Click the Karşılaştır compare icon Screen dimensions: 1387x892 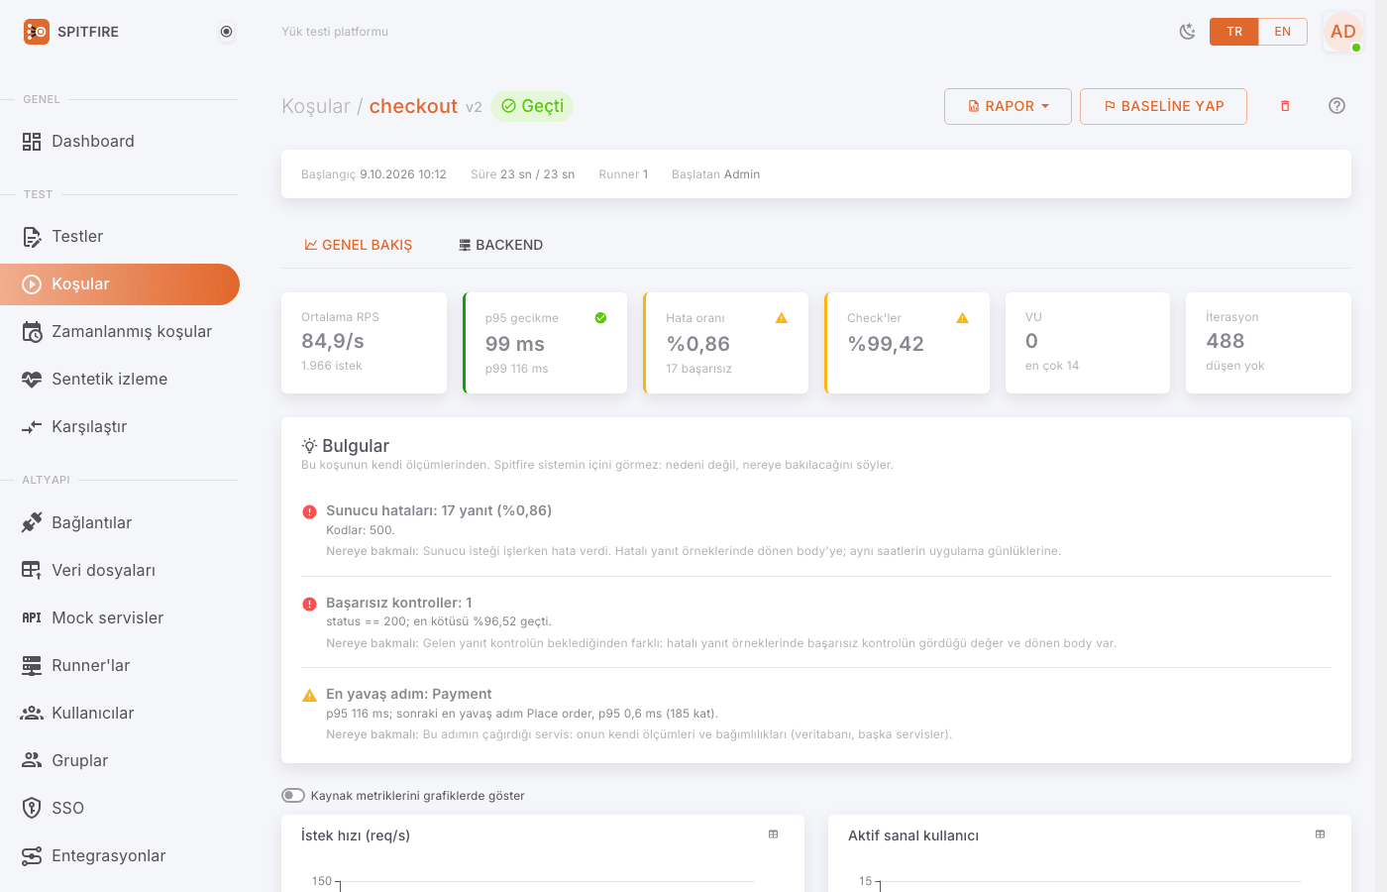[32, 427]
